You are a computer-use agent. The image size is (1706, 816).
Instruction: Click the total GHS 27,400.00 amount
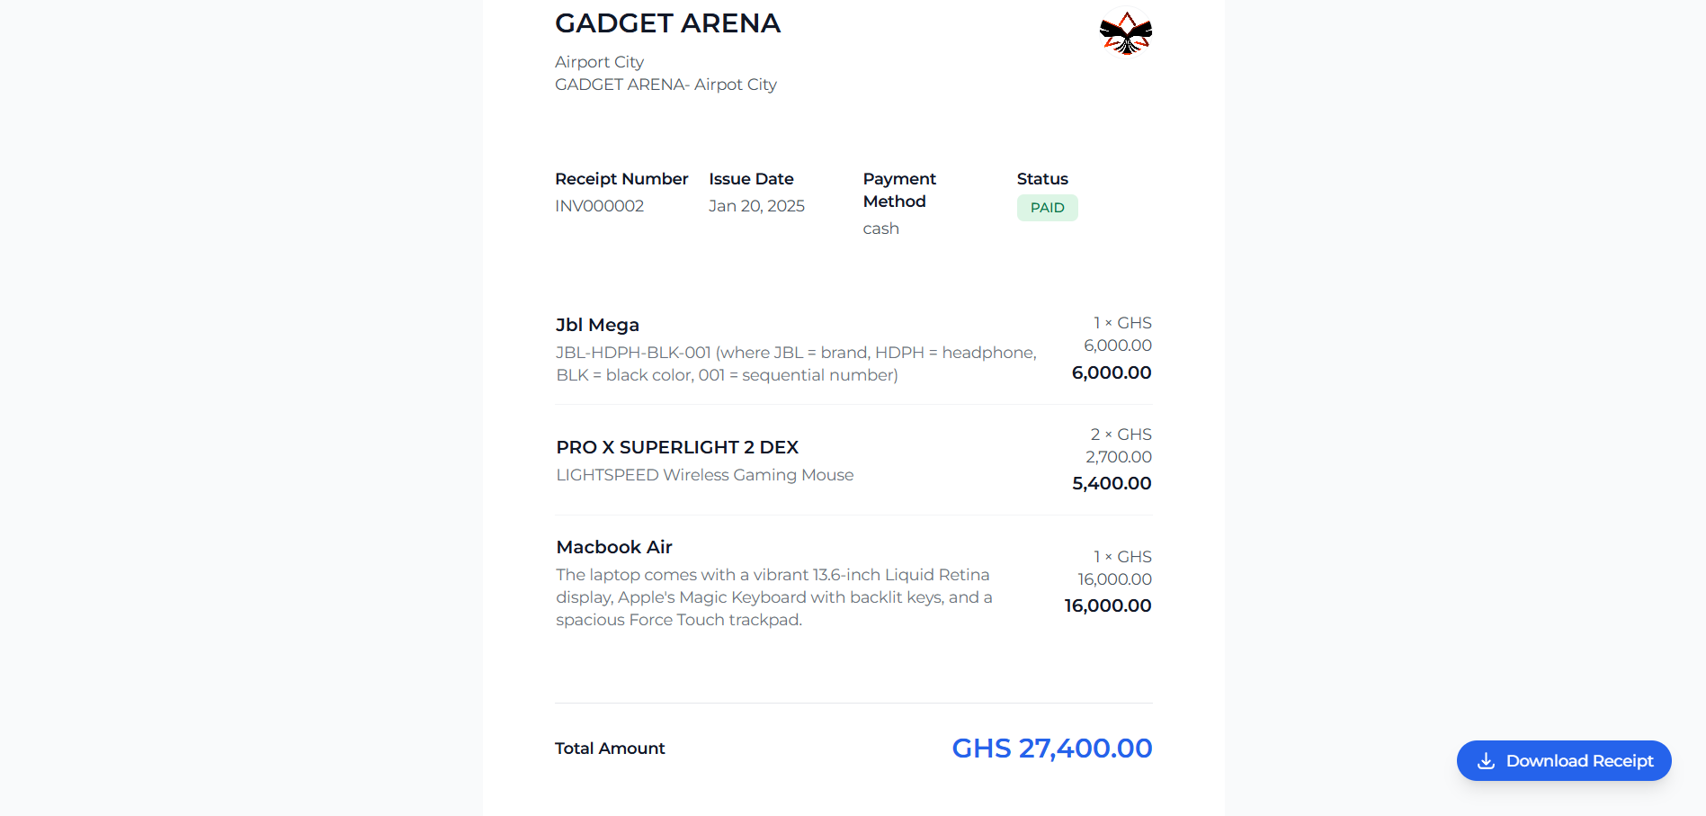[1051, 748]
